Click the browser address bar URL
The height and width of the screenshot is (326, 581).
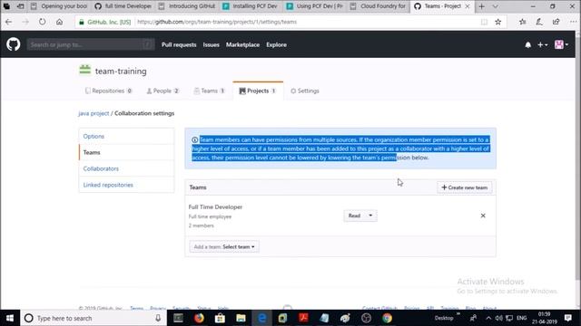pyautogui.click(x=217, y=22)
